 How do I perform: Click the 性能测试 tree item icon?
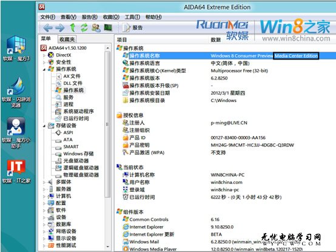click(51, 245)
